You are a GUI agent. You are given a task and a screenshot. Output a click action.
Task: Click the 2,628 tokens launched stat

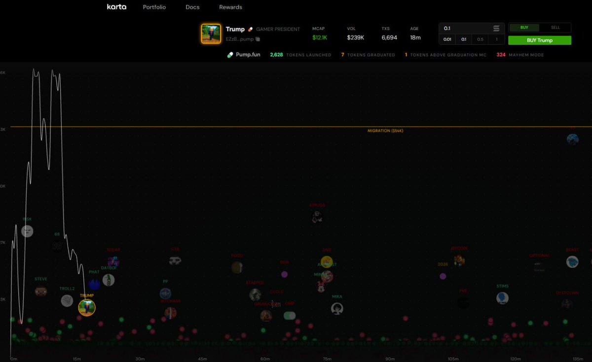pyautogui.click(x=300, y=55)
